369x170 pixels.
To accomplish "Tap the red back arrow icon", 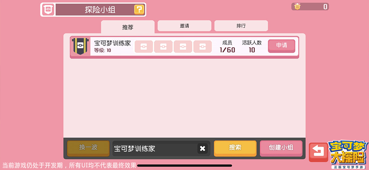I will click(318, 152).
